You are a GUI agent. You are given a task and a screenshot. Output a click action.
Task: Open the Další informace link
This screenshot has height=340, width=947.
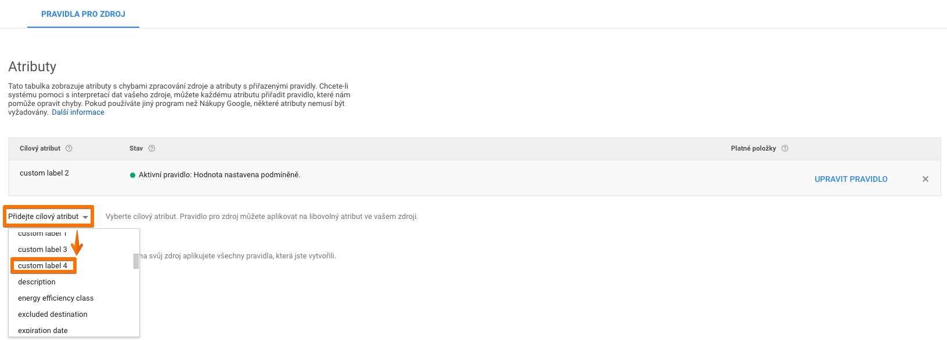78,112
